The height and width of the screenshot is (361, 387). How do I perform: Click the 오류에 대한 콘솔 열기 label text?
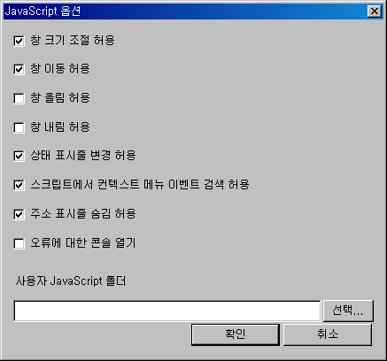pos(83,243)
